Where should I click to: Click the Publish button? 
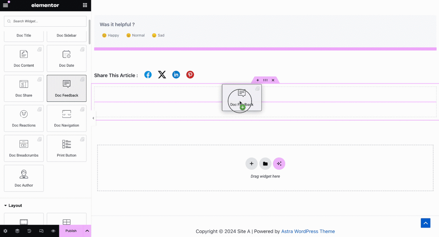tap(71, 231)
